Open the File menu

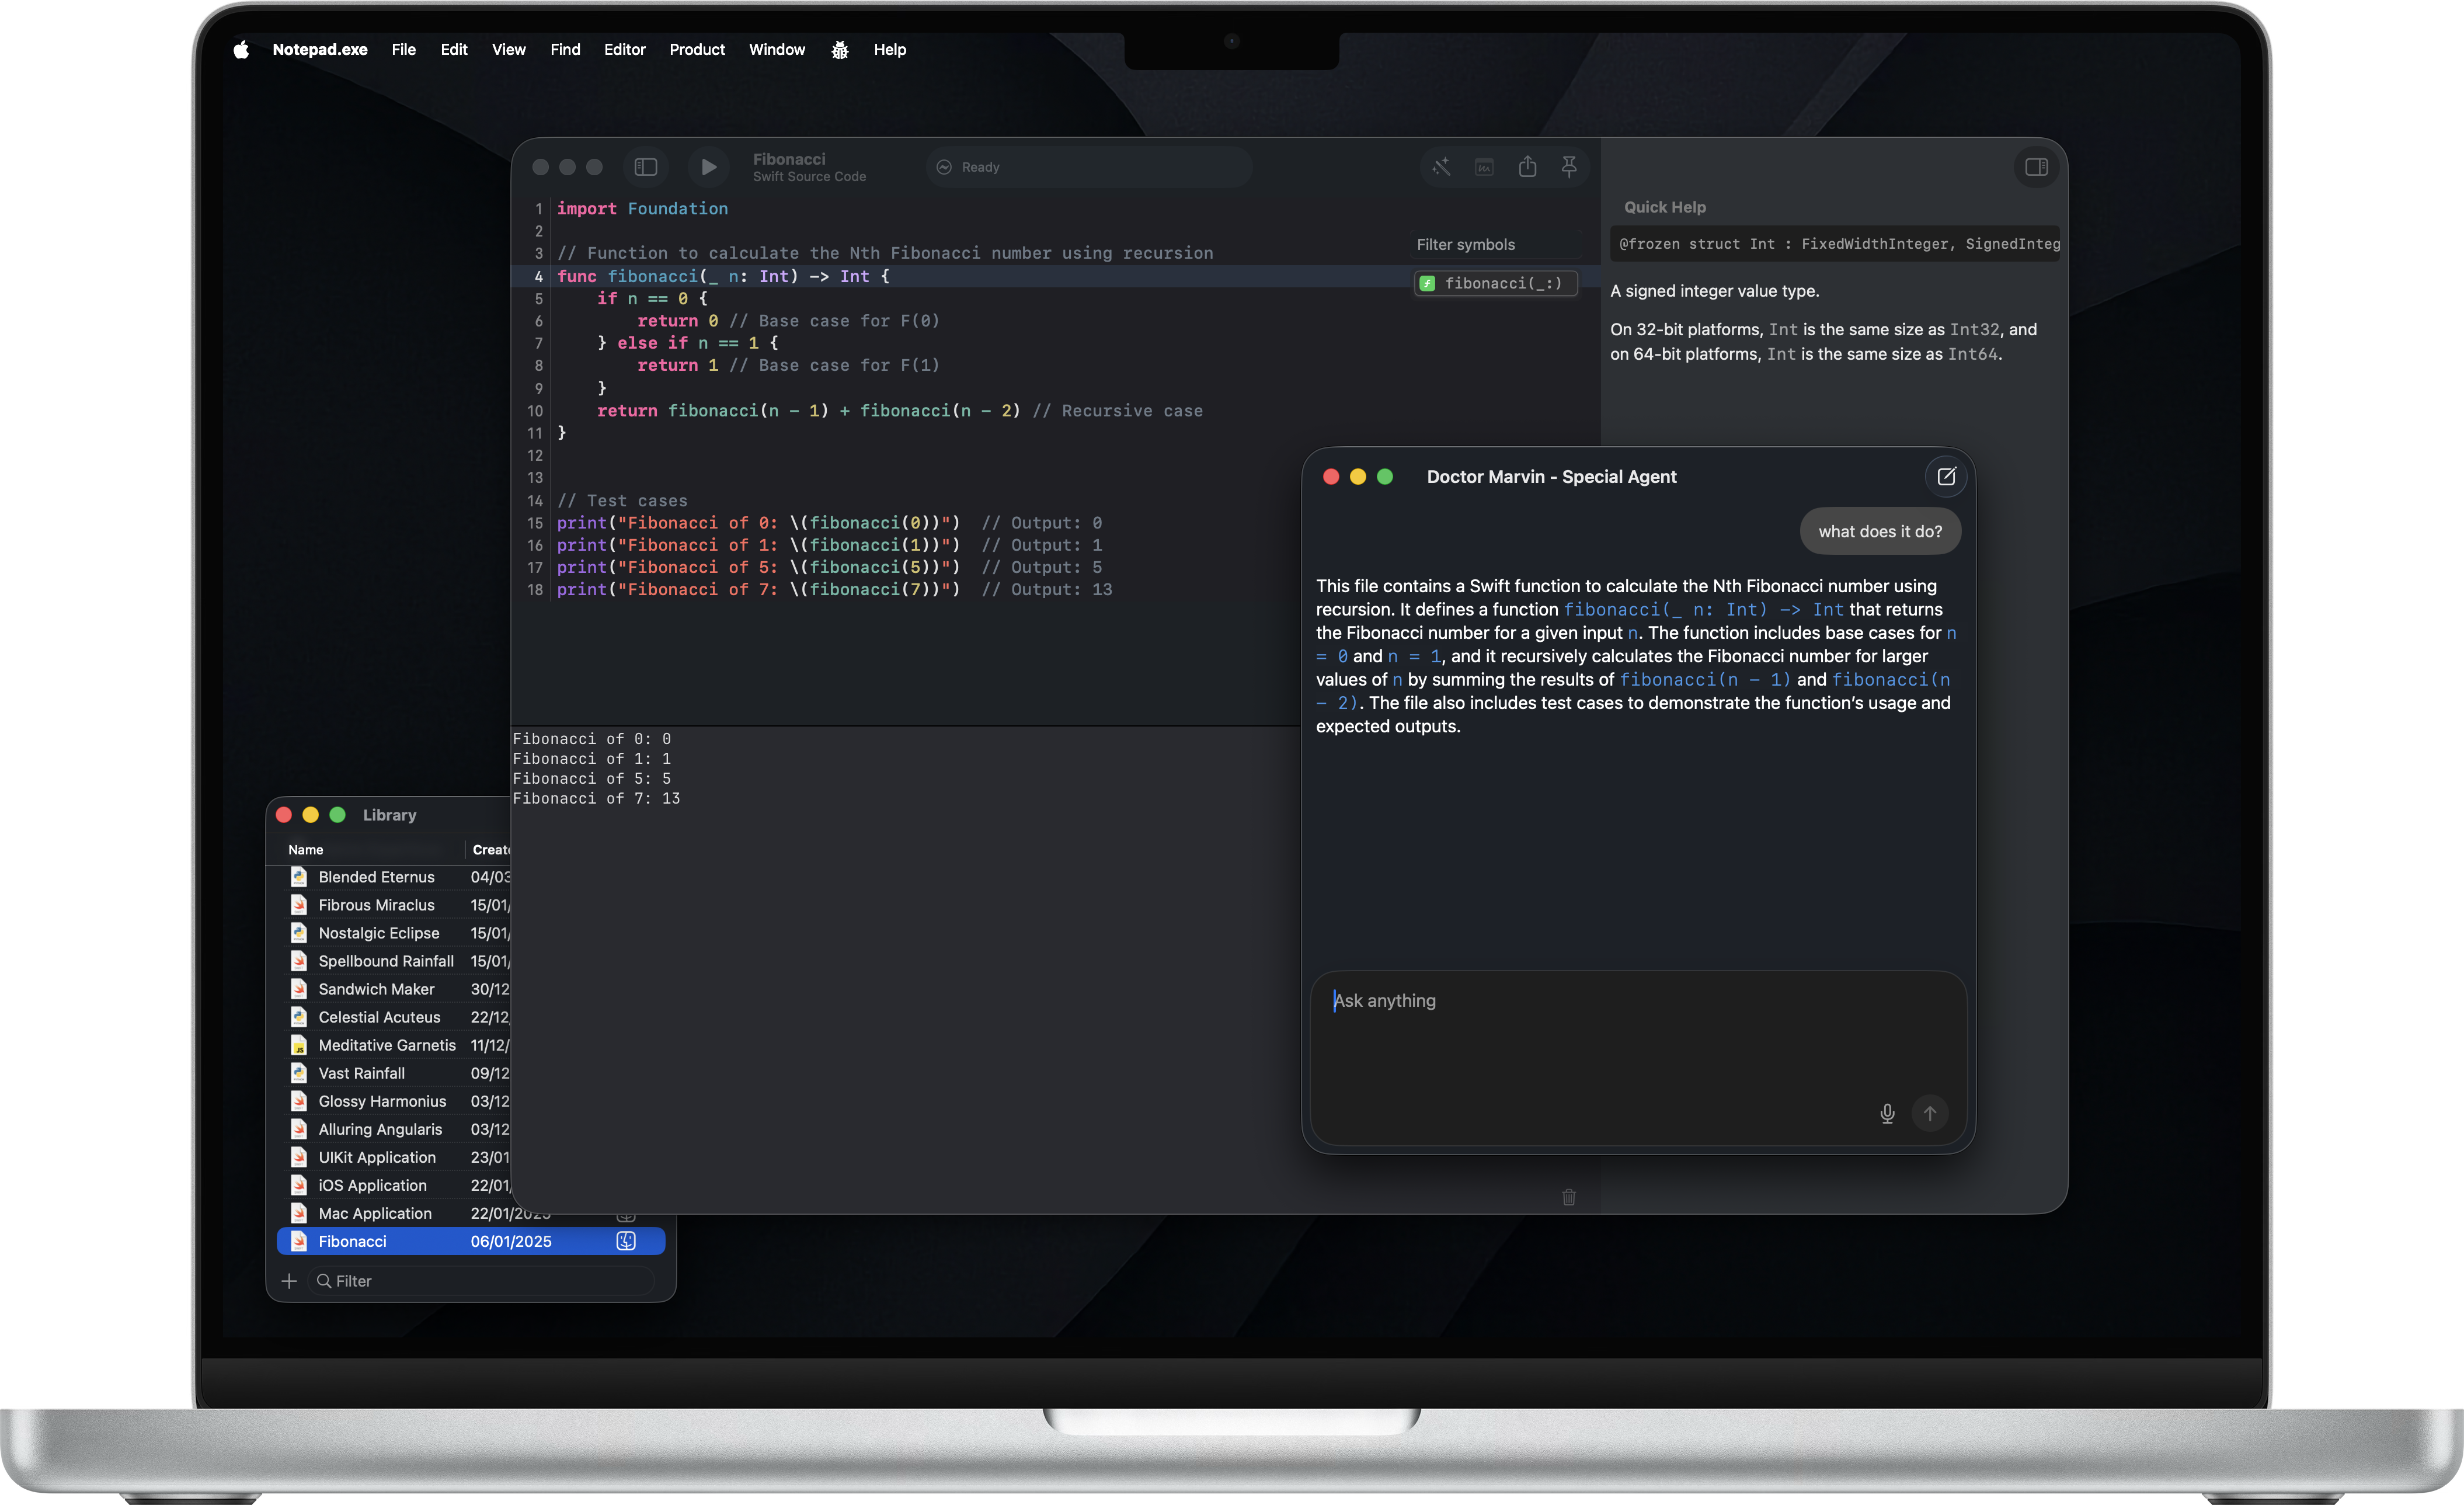[x=404, y=50]
